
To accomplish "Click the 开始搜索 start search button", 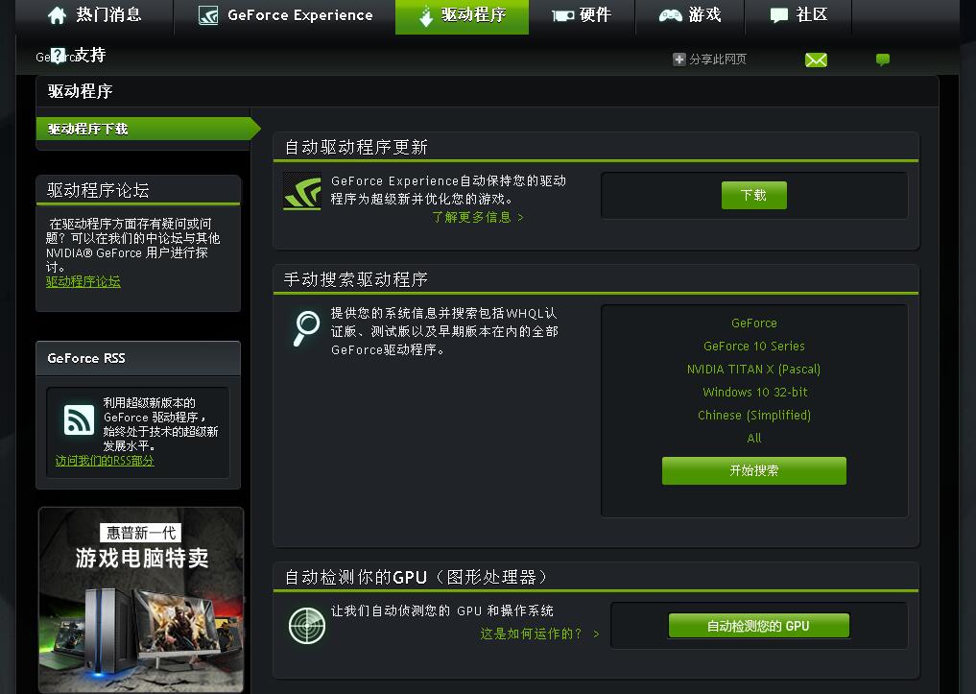I will 754,470.
